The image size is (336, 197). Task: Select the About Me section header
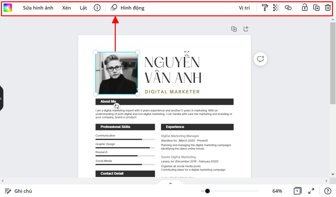[x=164, y=102]
